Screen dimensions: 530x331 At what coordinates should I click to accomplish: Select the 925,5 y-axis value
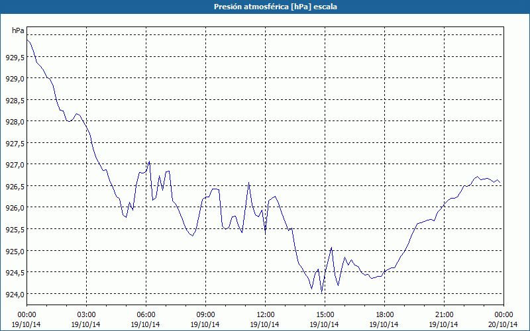[15, 230]
